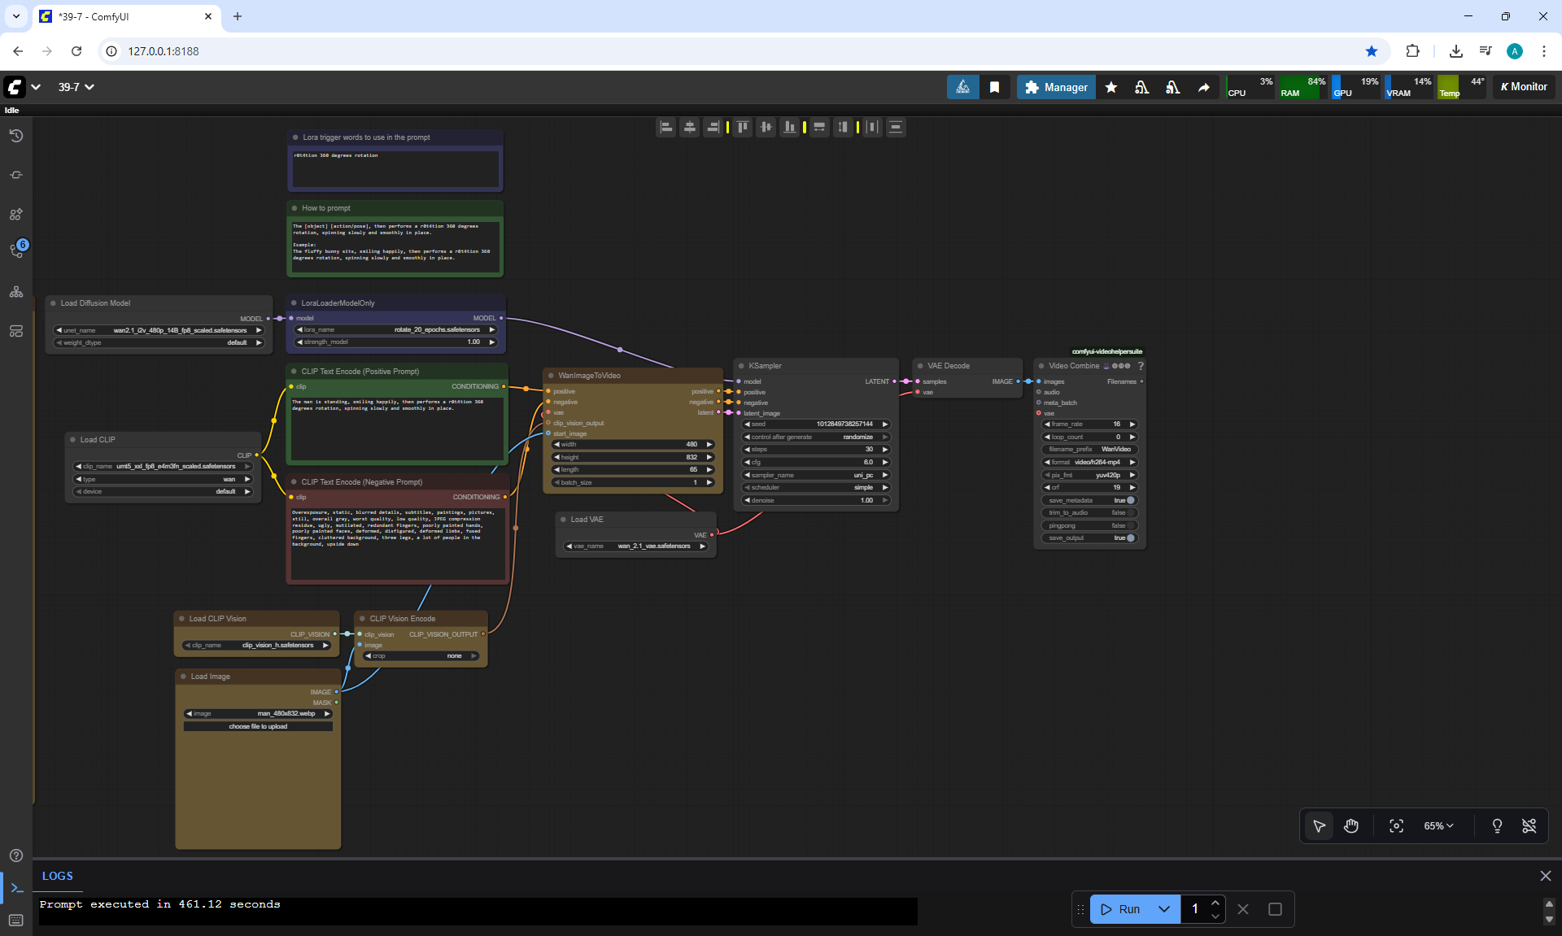Toggle the bottom terminal panel icon
This screenshot has width=1562, height=936.
[16, 888]
